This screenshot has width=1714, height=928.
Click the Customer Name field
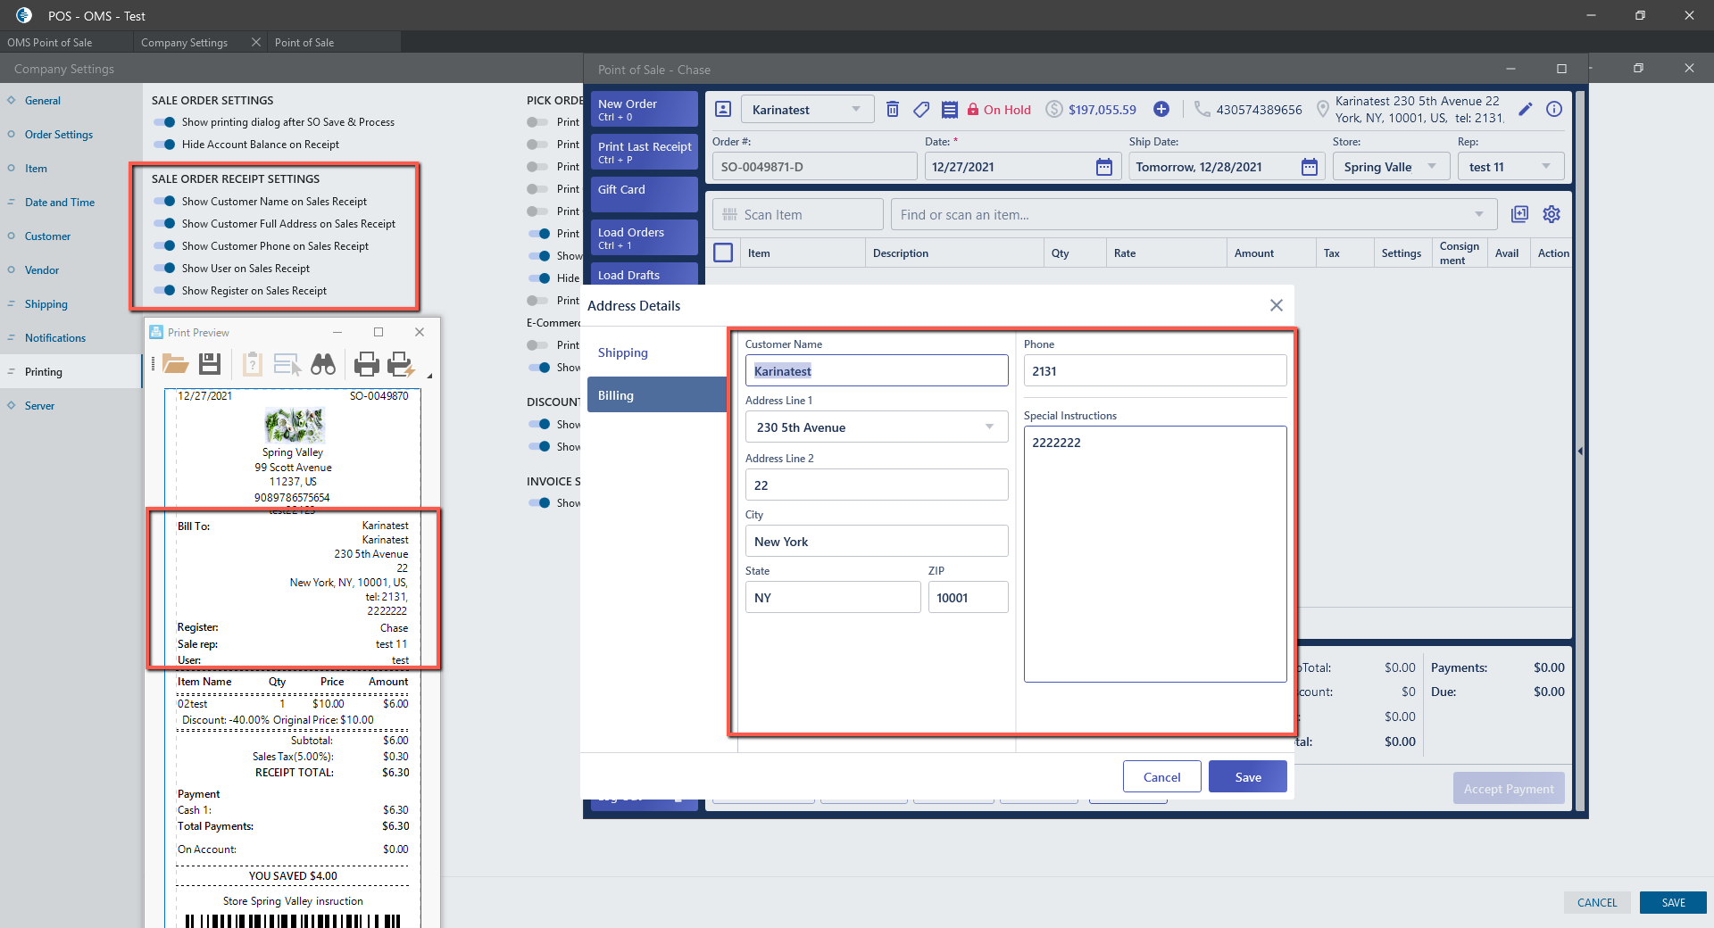coord(877,371)
